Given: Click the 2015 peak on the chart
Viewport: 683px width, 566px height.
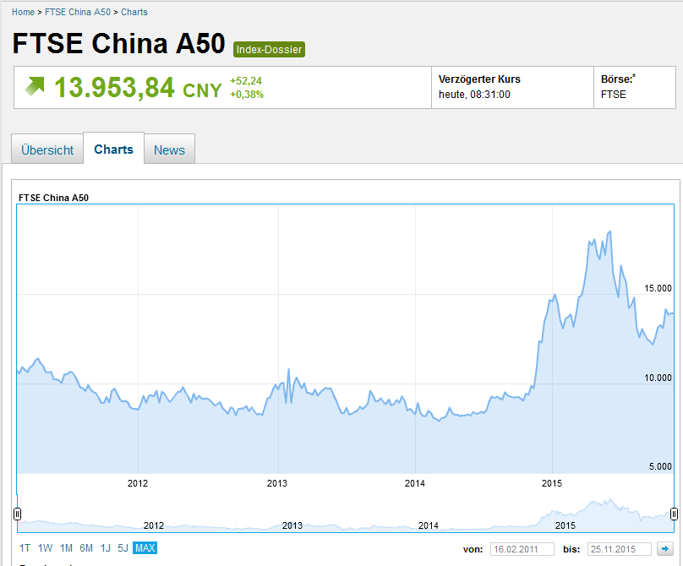Looking at the screenshot, I should 609,232.
